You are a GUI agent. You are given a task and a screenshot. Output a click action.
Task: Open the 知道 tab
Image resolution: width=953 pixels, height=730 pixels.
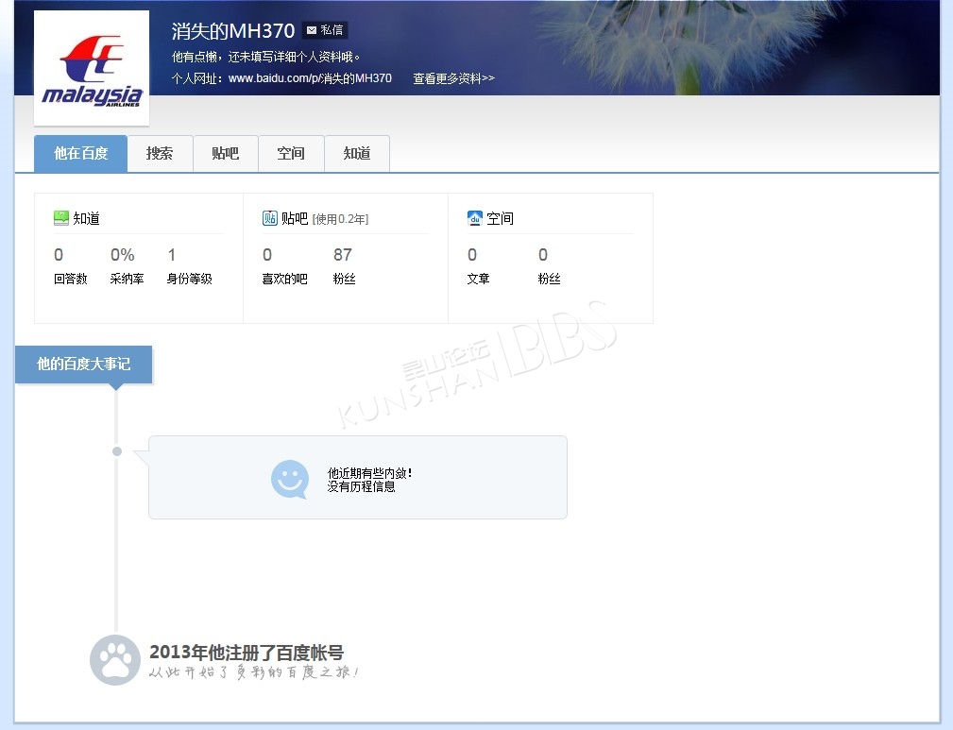pos(357,154)
